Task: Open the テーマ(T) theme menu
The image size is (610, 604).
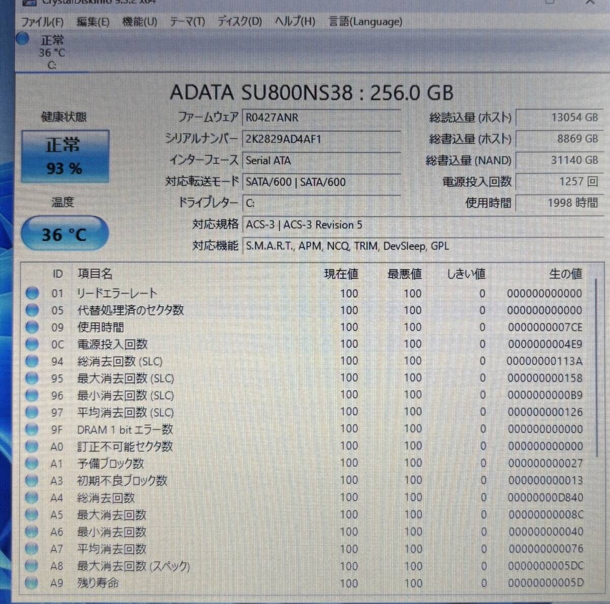Action: point(187,21)
